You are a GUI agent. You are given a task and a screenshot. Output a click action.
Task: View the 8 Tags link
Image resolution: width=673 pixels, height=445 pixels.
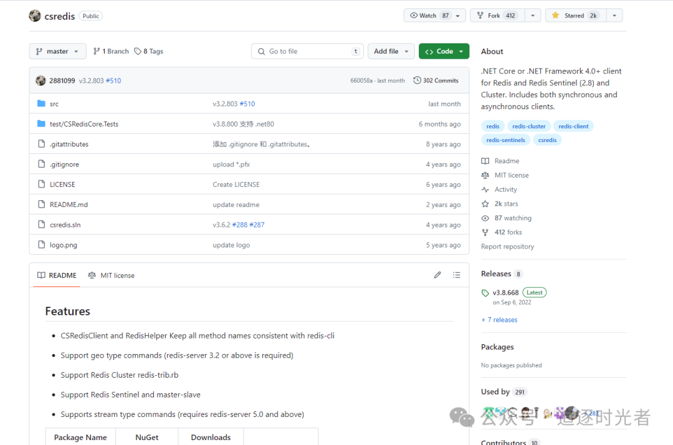(148, 51)
